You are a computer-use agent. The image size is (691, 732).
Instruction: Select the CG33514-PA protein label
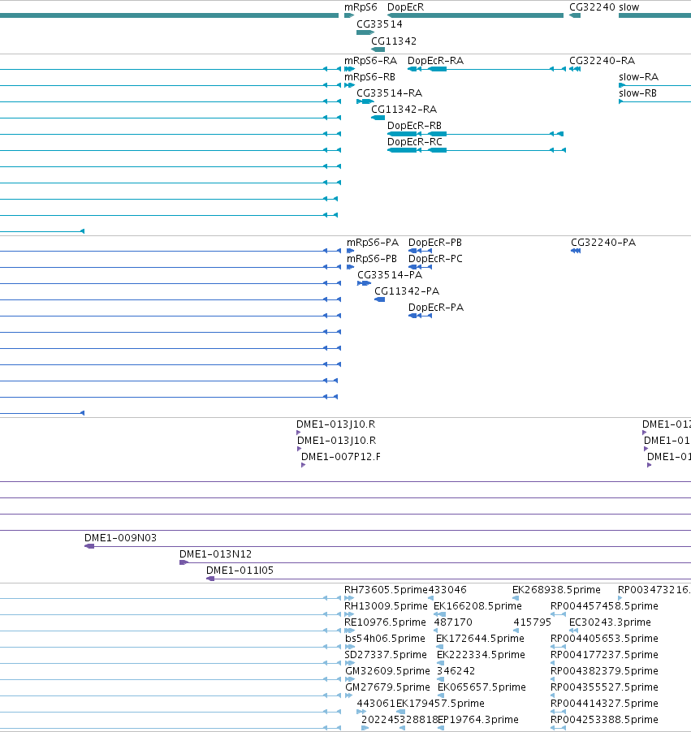click(x=390, y=274)
